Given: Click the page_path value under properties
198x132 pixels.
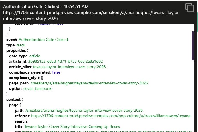Looking at the screenshot, I should [89, 83].
